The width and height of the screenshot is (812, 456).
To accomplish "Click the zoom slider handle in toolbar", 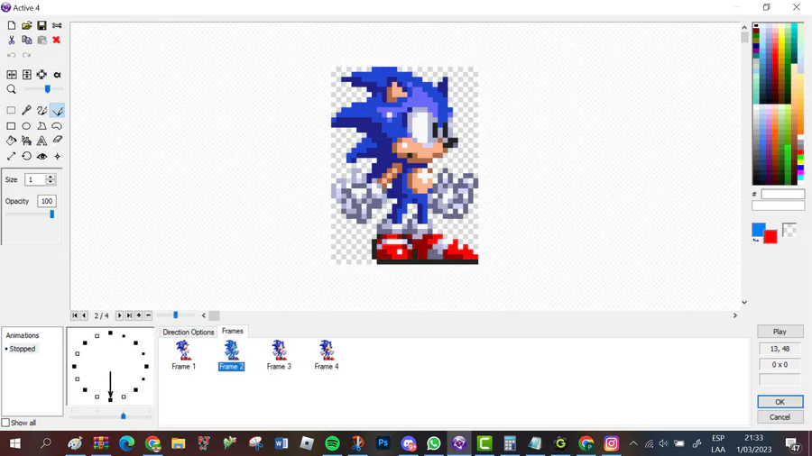I will [47, 89].
